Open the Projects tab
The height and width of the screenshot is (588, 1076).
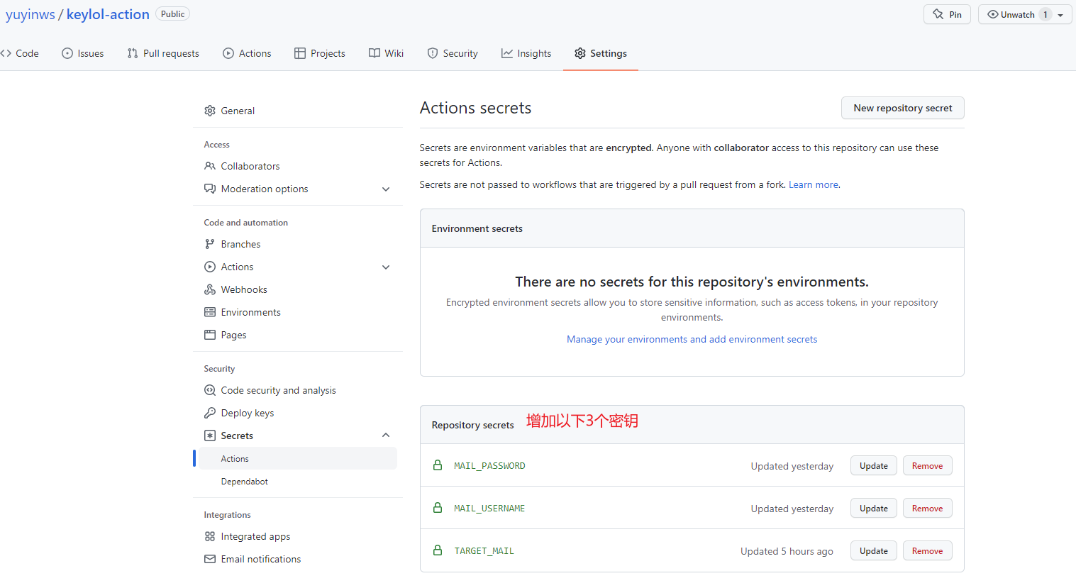pyautogui.click(x=320, y=53)
